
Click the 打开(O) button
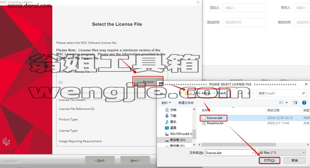point(269,160)
